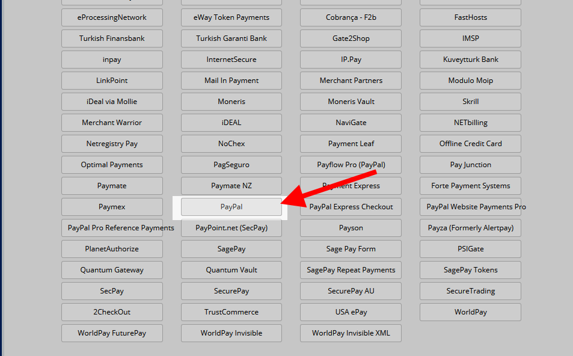Open FastHosts gateway option
The width and height of the screenshot is (573, 356).
[x=470, y=17]
